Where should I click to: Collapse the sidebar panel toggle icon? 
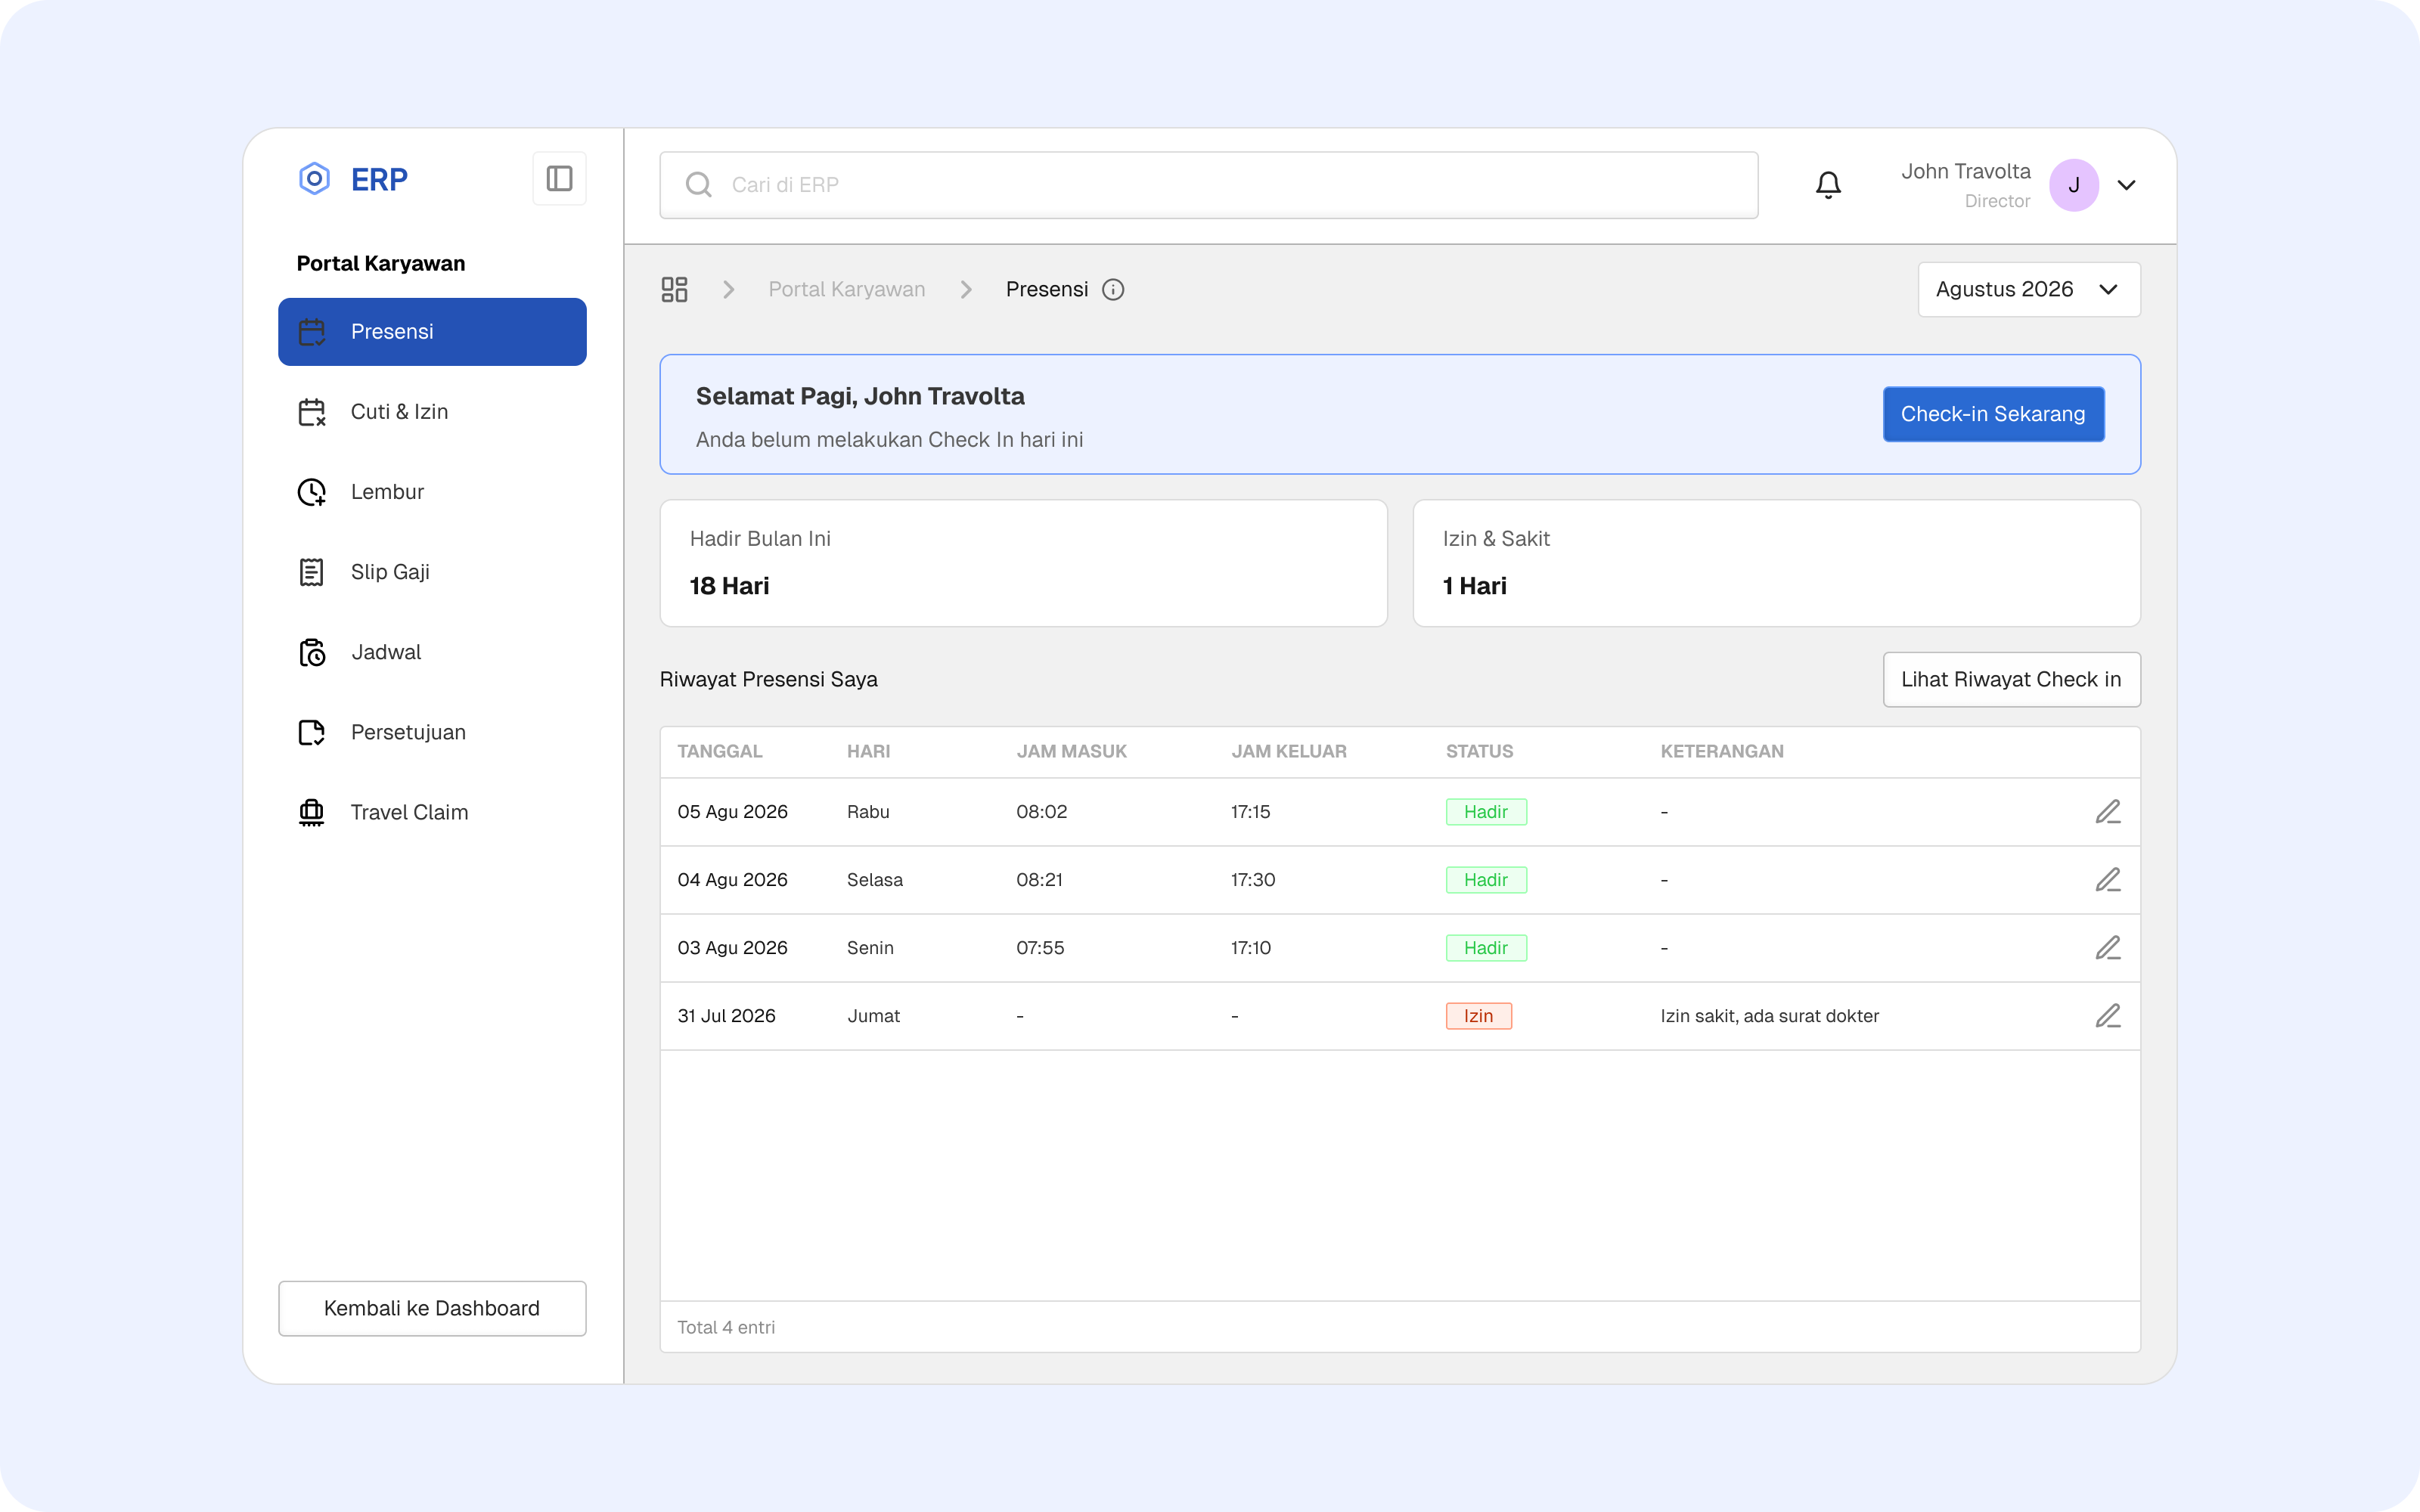(x=559, y=179)
